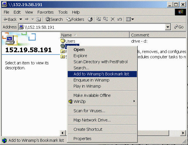Select the highlighted second share icon
The height and width of the screenshot is (145, 188).
pos(62,46)
